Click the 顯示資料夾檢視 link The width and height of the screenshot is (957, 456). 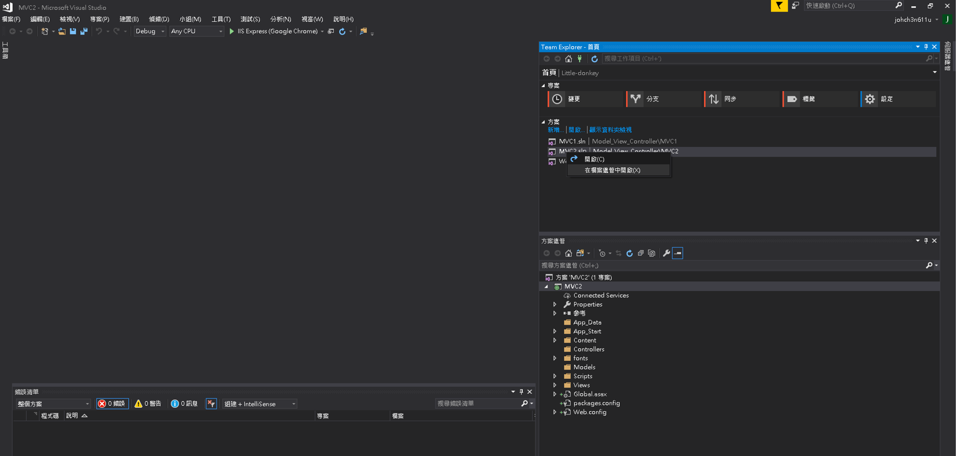coord(610,130)
